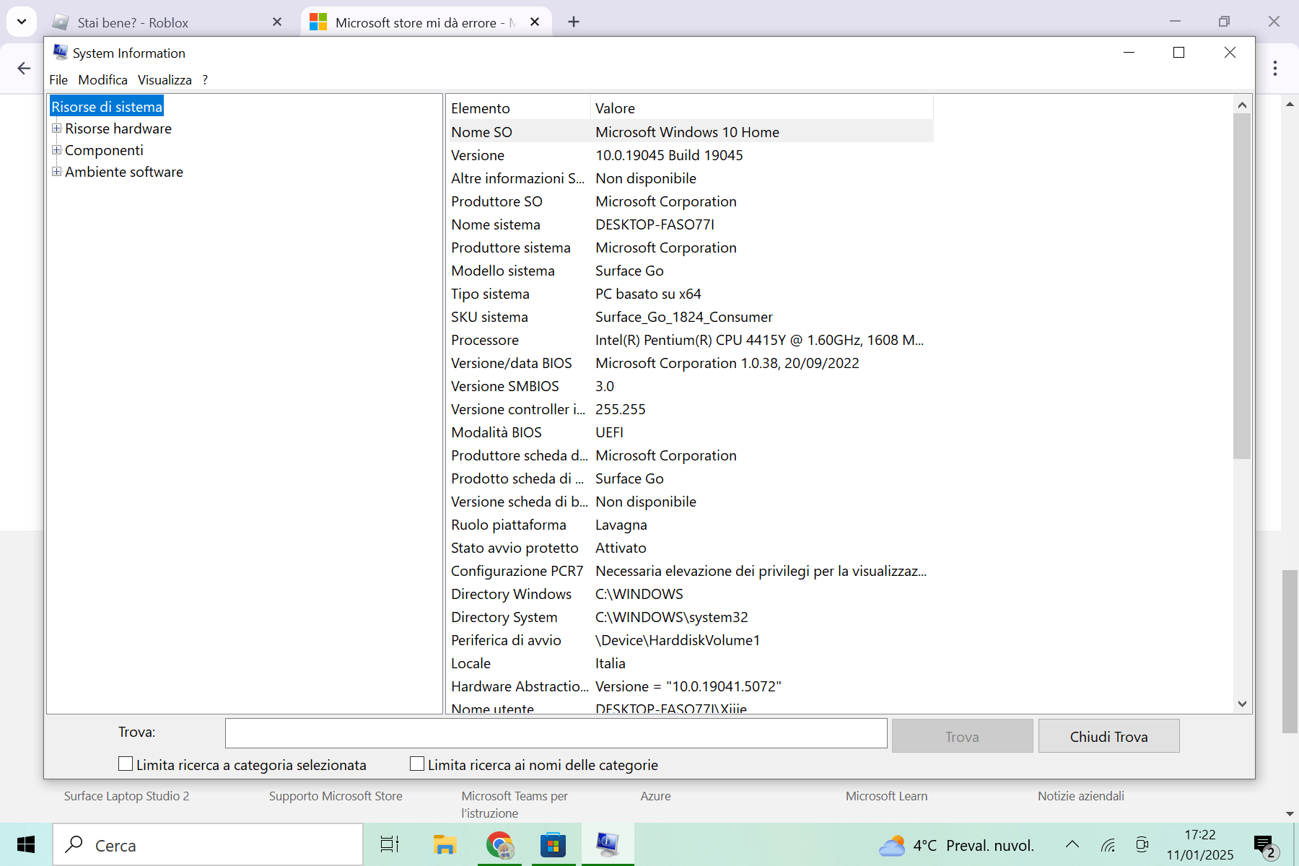Close the Stai bene? - Roblox tab
Viewport: 1299px width, 866px height.
(x=277, y=22)
